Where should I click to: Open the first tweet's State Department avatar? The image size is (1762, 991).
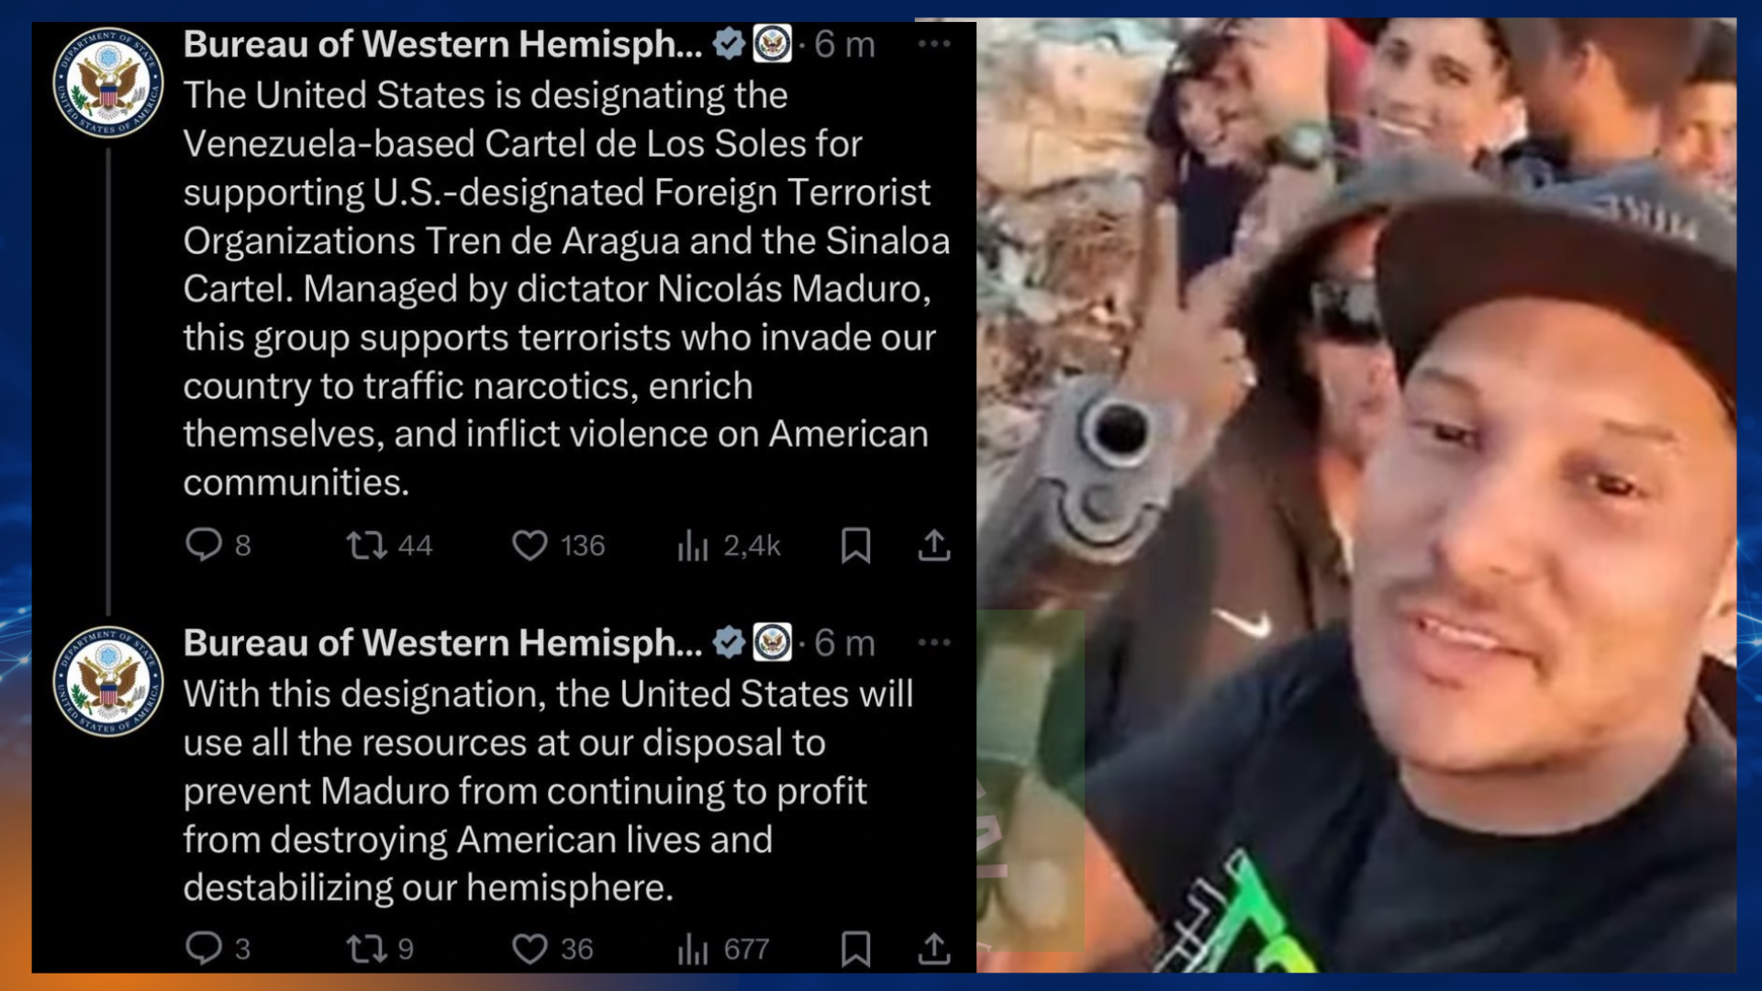[108, 83]
